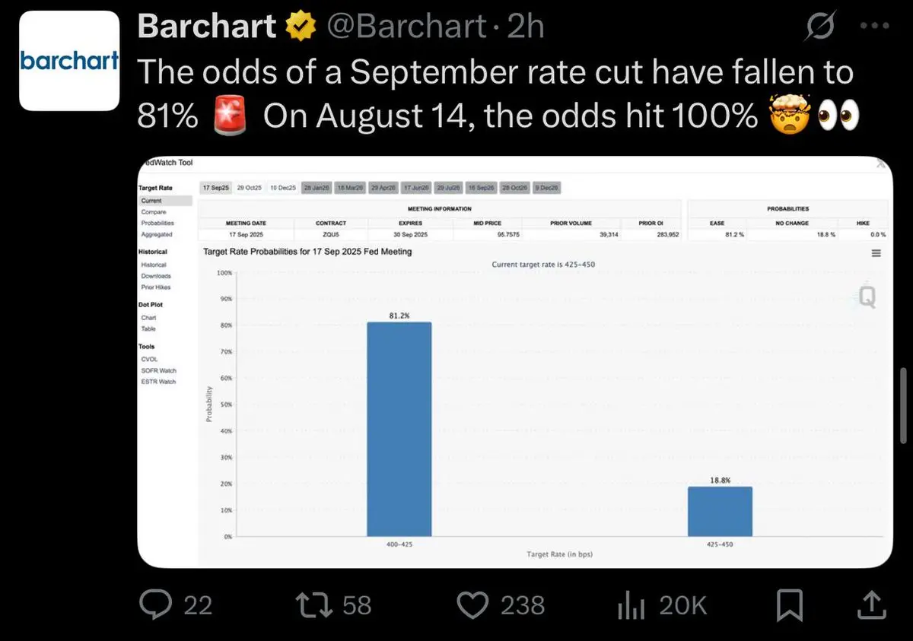Screen dimensions: 913x641
Task: Open Probabilities in the sidebar
Action: (x=157, y=223)
